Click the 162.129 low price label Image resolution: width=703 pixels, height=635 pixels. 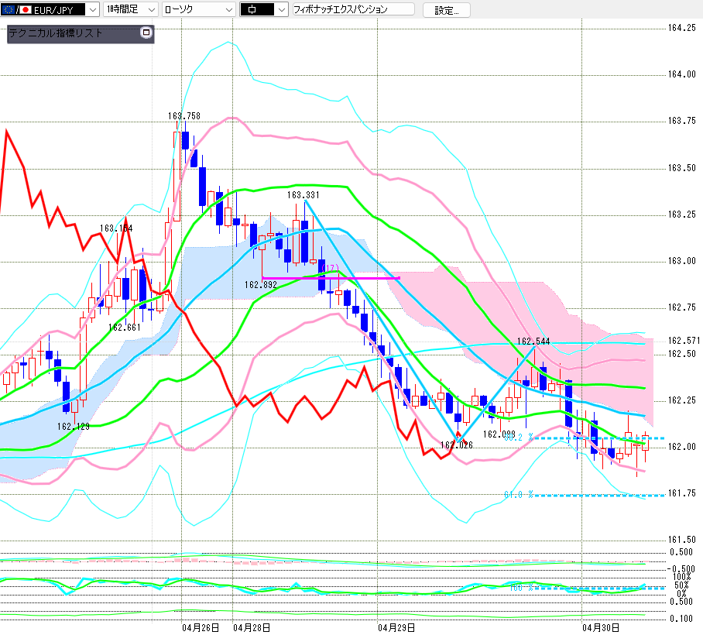[x=73, y=427]
